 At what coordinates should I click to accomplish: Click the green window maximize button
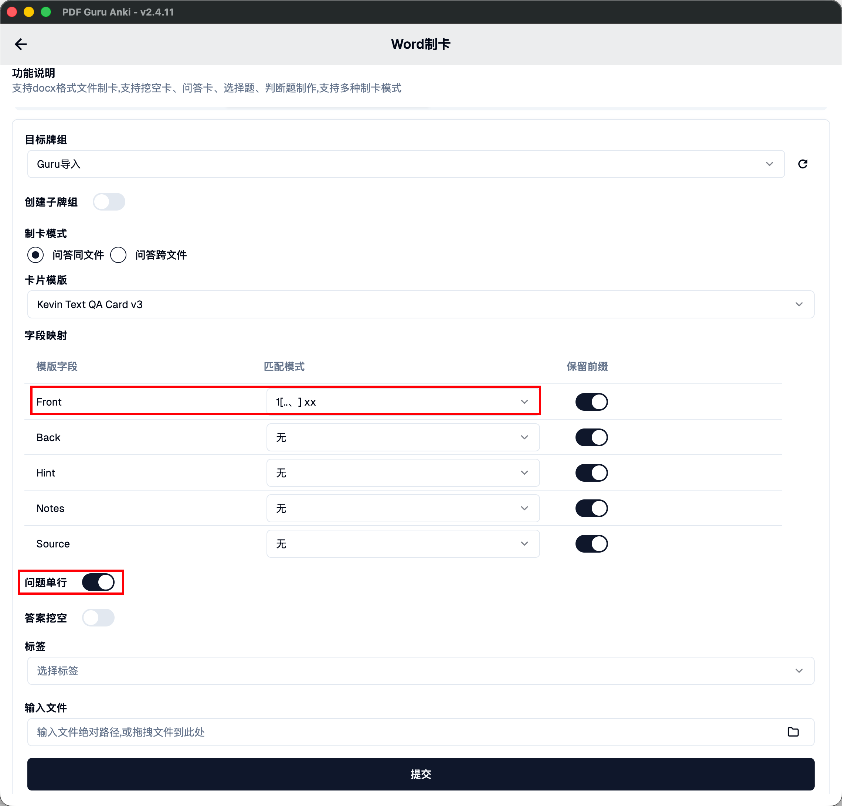tap(46, 11)
